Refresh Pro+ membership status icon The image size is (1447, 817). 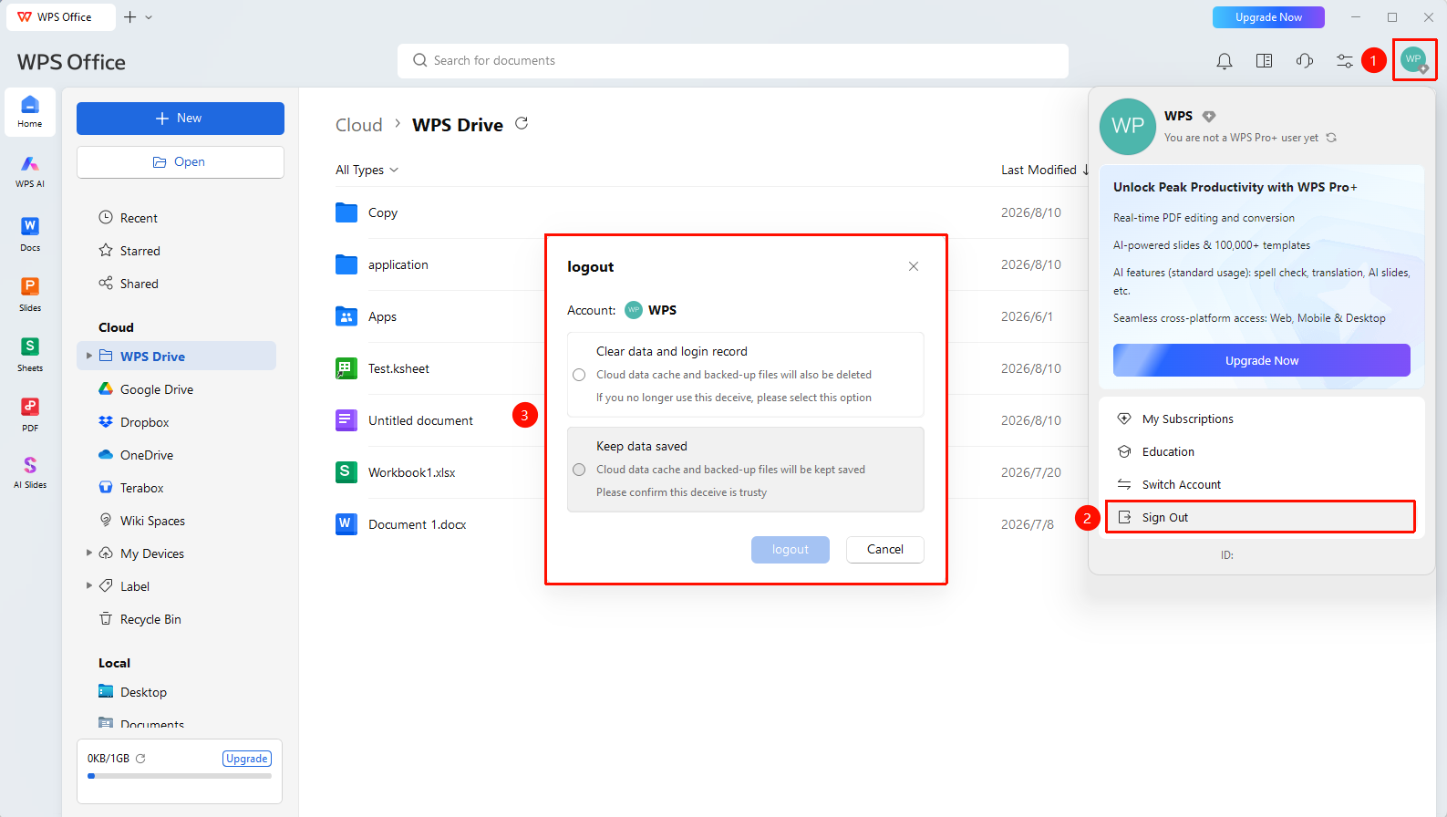[x=1331, y=138]
